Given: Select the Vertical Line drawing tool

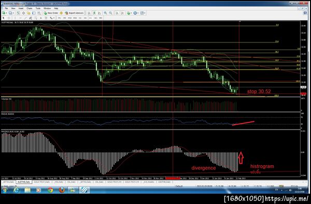Looking at the screenshot, I should (x=15, y=18).
